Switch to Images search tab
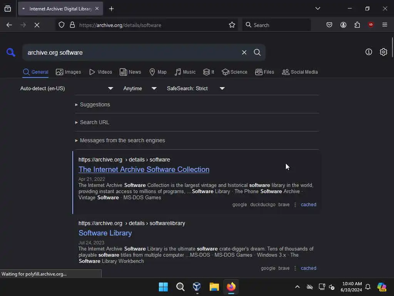 68,72
